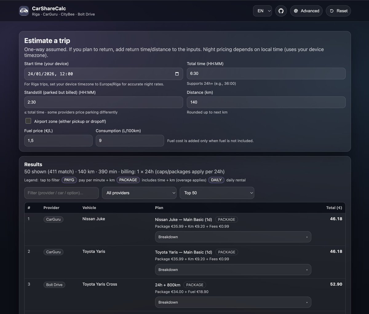Click the Distance (km) input field
This screenshot has height=314, width=369.
(266, 102)
